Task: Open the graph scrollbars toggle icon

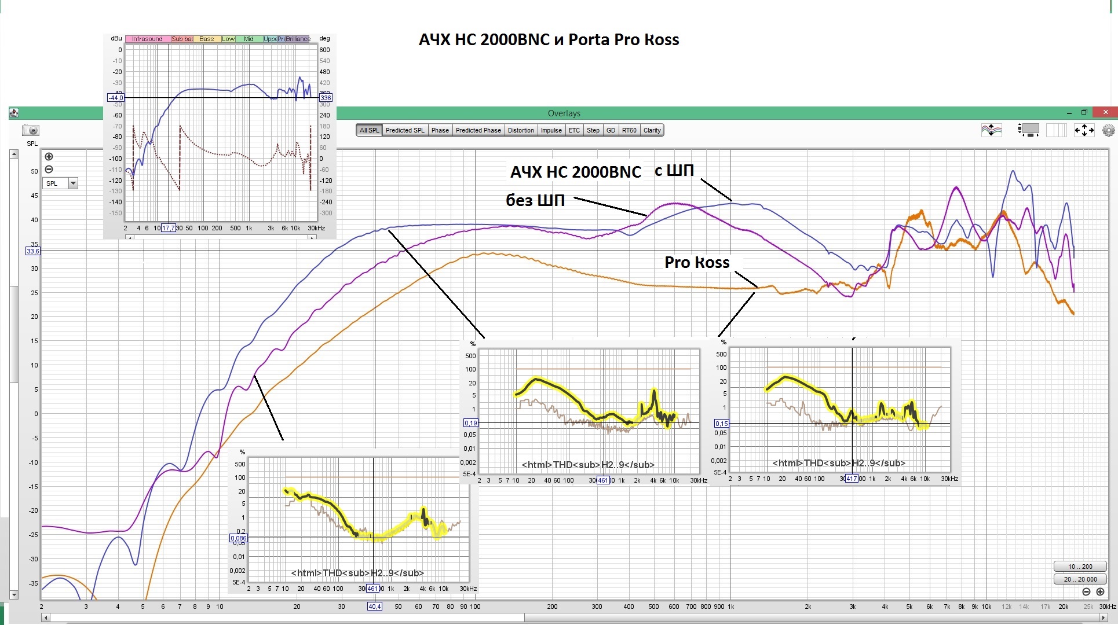Action: pyautogui.click(x=1028, y=130)
